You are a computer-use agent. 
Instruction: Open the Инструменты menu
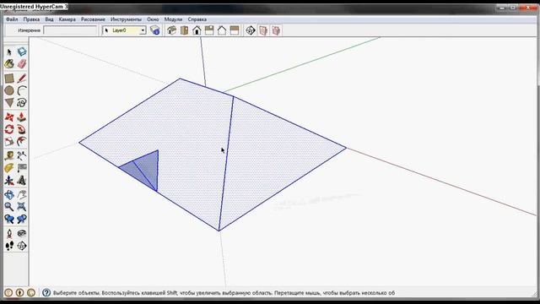pyautogui.click(x=126, y=19)
